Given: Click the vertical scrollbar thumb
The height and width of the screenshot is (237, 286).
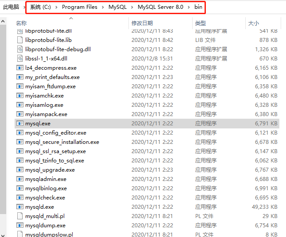Looking at the screenshot, I should point(3,120).
